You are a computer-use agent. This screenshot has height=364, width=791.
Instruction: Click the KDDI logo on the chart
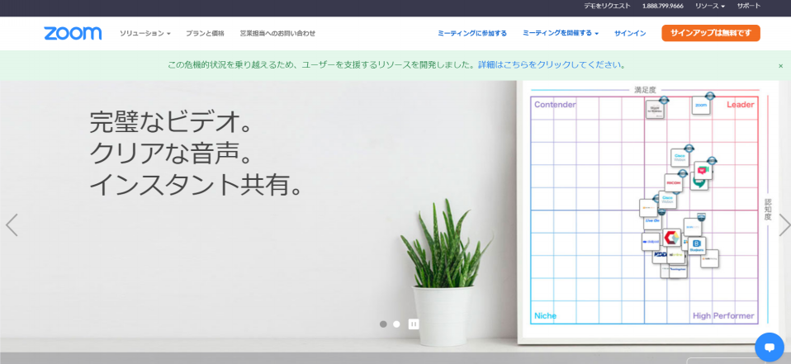coord(660,256)
